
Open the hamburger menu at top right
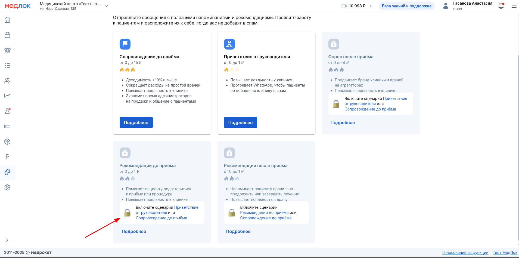point(514,6)
